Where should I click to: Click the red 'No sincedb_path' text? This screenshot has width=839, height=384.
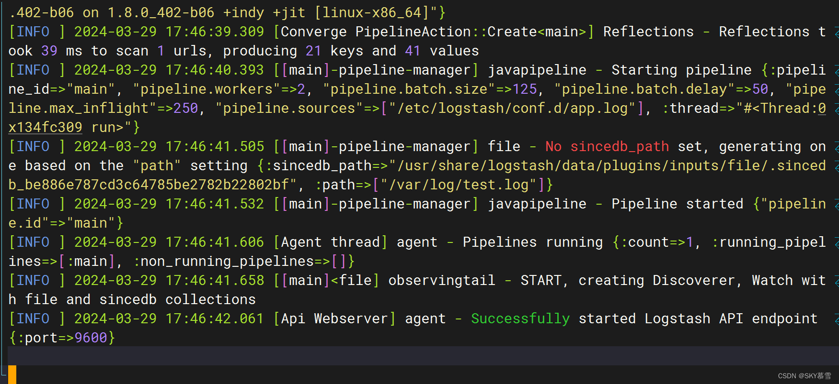607,146
